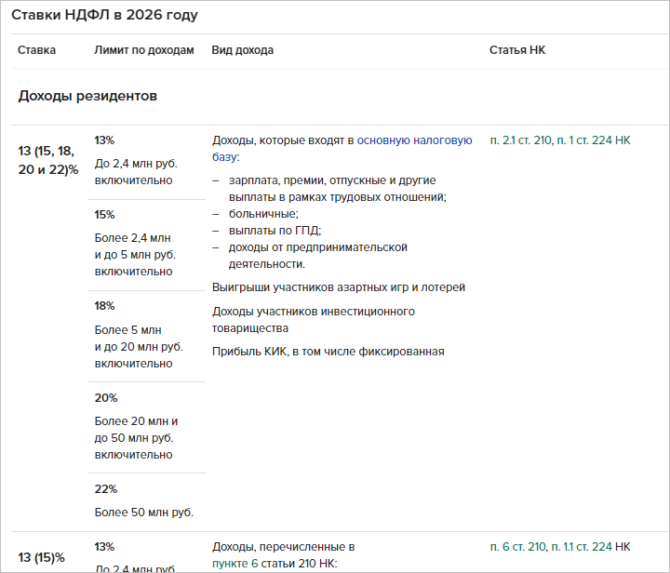Viewport: 670px width, 573px height.
Task: Click the "15%" rate label
Action: 104,214
